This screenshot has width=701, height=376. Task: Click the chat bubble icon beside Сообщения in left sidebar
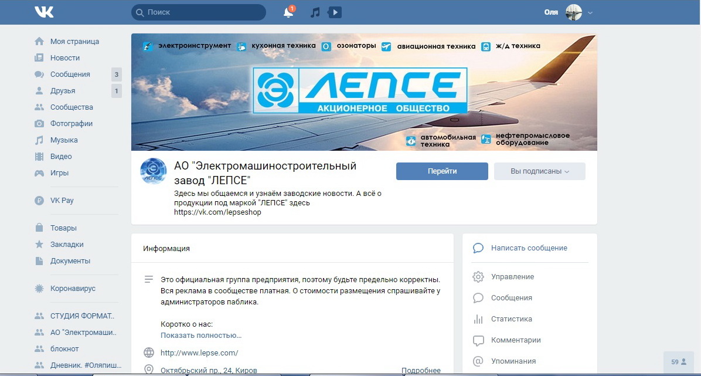tap(39, 74)
